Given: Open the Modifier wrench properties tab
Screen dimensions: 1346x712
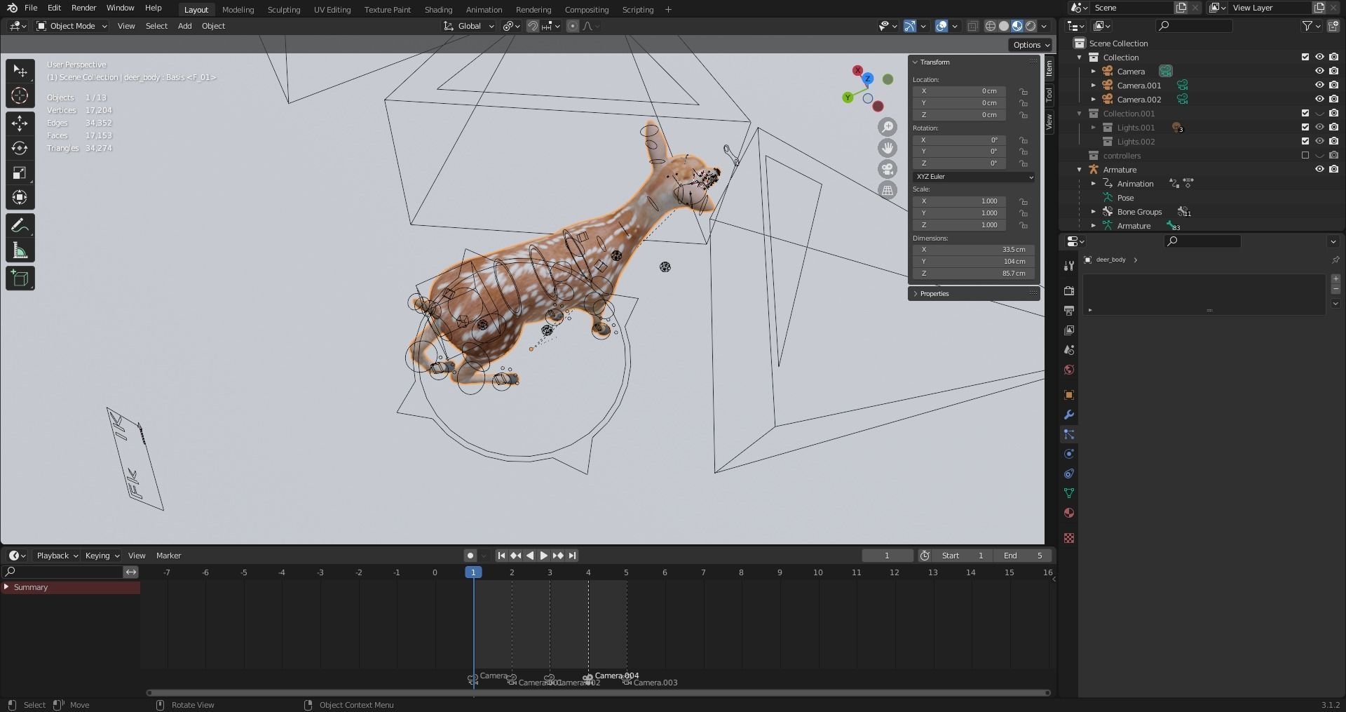Looking at the screenshot, I should tap(1069, 415).
